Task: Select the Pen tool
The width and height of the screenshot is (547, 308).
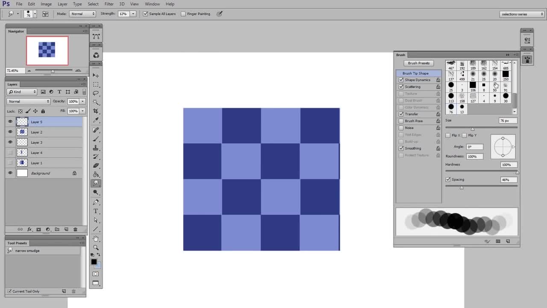Action: 96,202
